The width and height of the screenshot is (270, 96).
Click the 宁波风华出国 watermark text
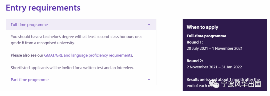241,84
